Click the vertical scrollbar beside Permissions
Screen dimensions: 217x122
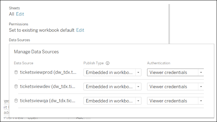pos(169,24)
